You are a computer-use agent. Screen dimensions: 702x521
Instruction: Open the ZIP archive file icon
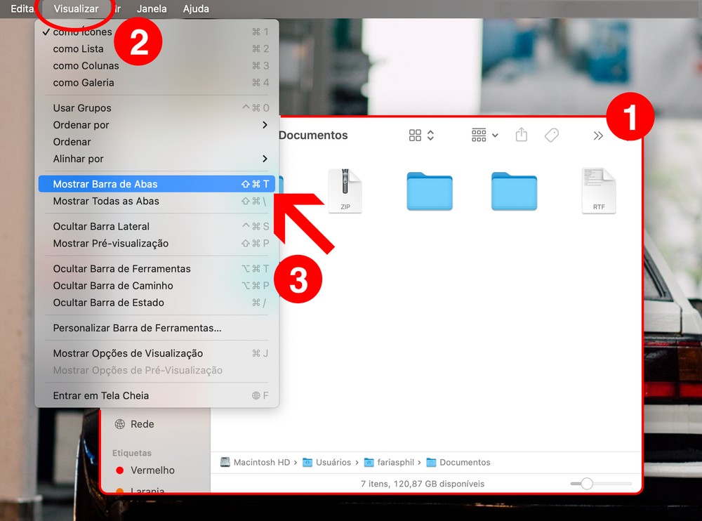(x=345, y=191)
